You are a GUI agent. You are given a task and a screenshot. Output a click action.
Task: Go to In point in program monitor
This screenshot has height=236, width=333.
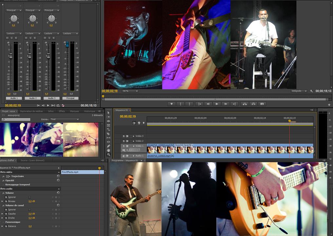click(x=200, y=104)
